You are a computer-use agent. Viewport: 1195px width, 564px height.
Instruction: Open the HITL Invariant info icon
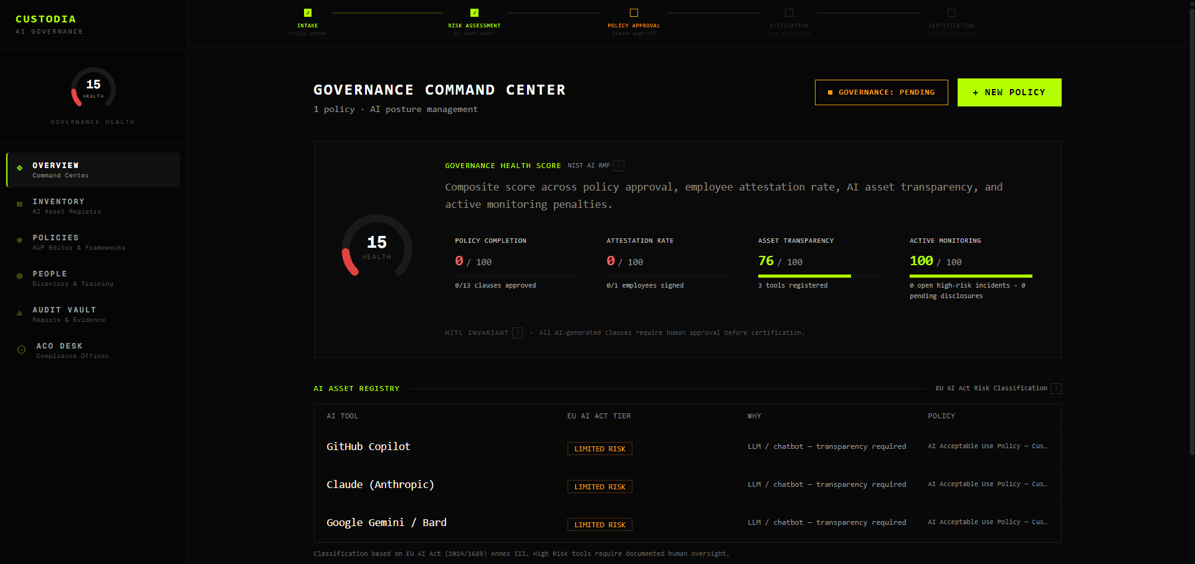click(x=517, y=332)
